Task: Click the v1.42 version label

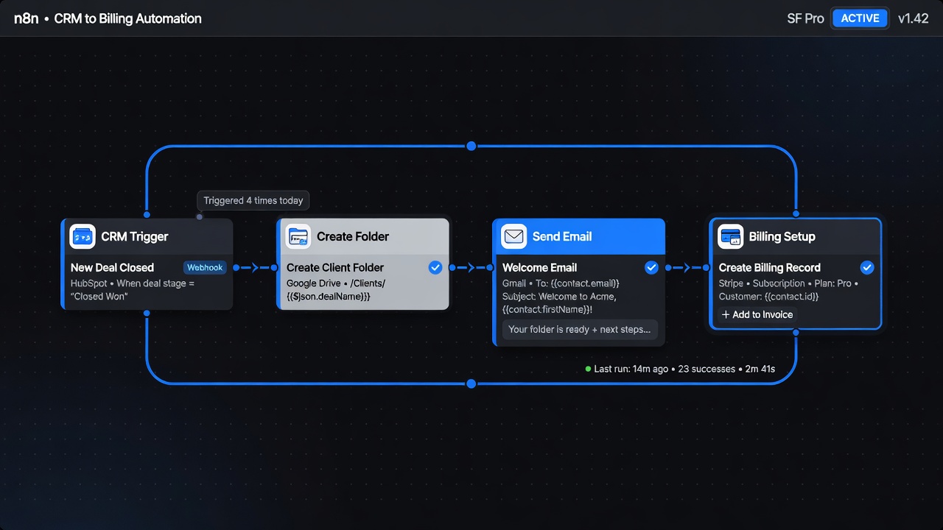Action: pyautogui.click(x=914, y=18)
